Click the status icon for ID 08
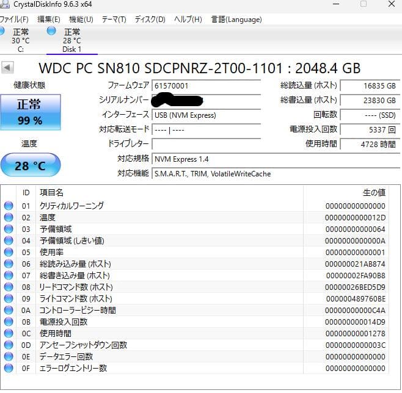 [9, 287]
